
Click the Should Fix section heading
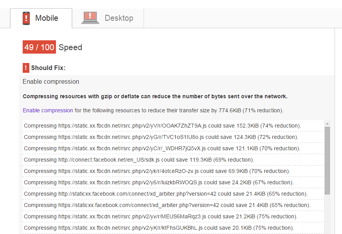click(x=48, y=68)
